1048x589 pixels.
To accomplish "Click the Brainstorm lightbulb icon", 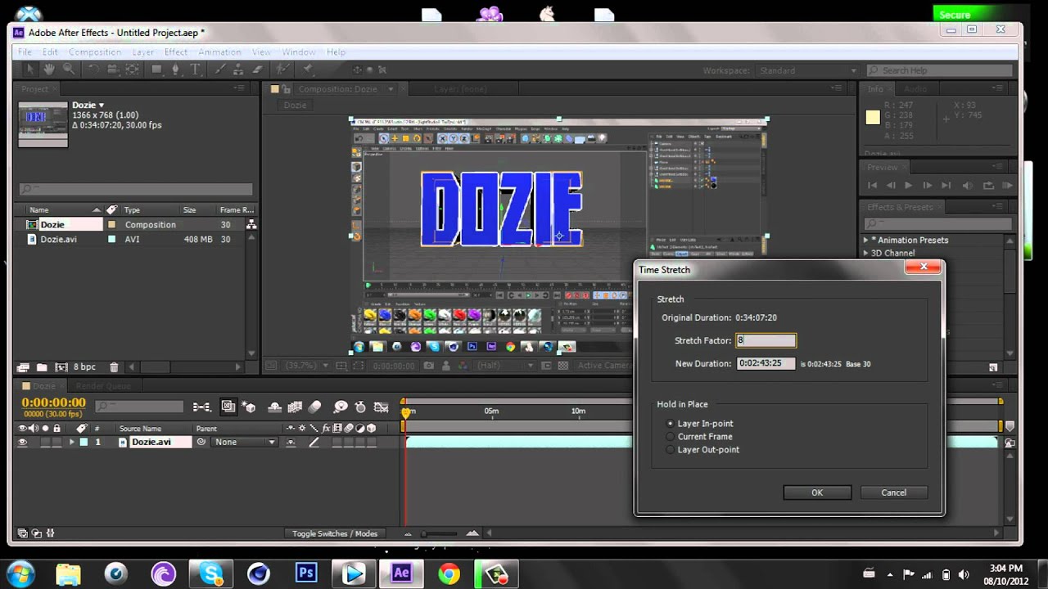I will tap(341, 407).
